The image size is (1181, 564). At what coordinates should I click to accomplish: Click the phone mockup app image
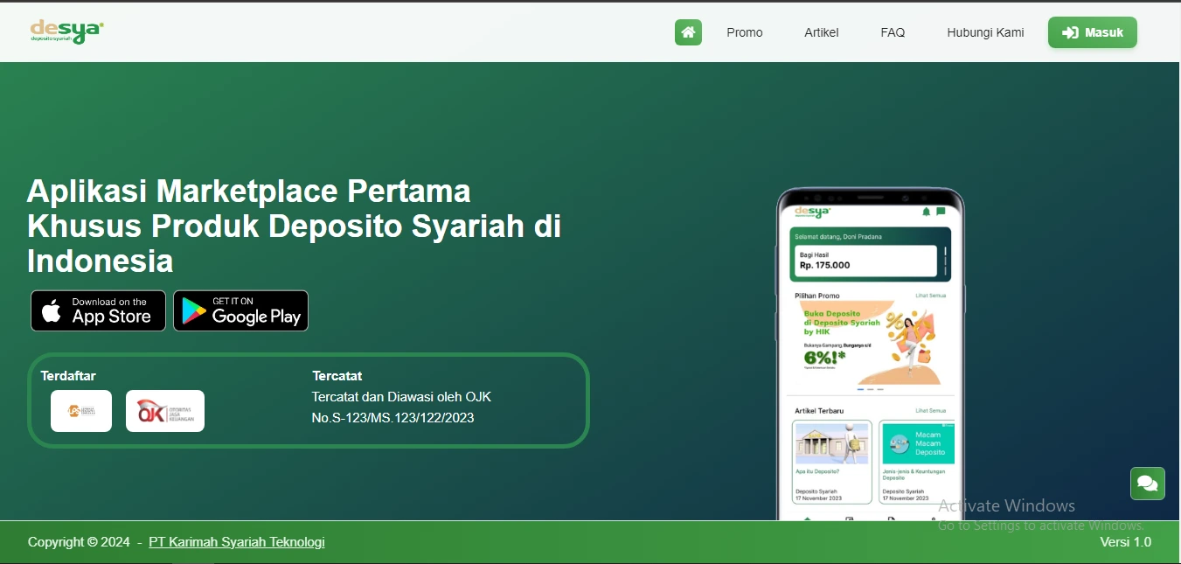click(871, 354)
